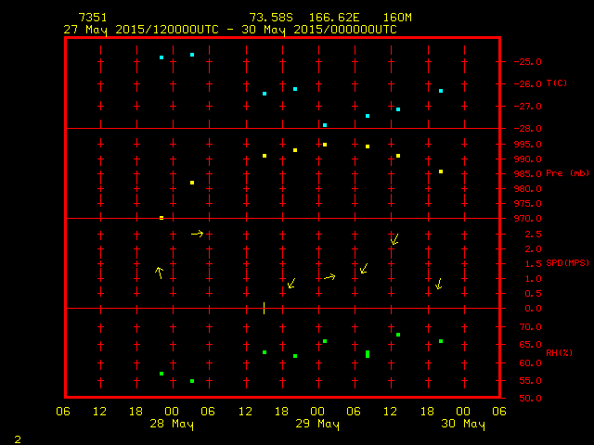Image resolution: width=594 pixels, height=445 pixels.
Task: Select the highest cyan temperature point
Action: click(192, 55)
